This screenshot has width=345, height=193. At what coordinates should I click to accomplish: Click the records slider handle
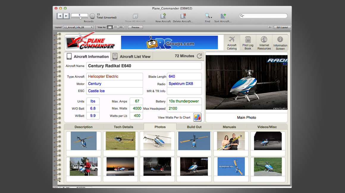point(80,18)
